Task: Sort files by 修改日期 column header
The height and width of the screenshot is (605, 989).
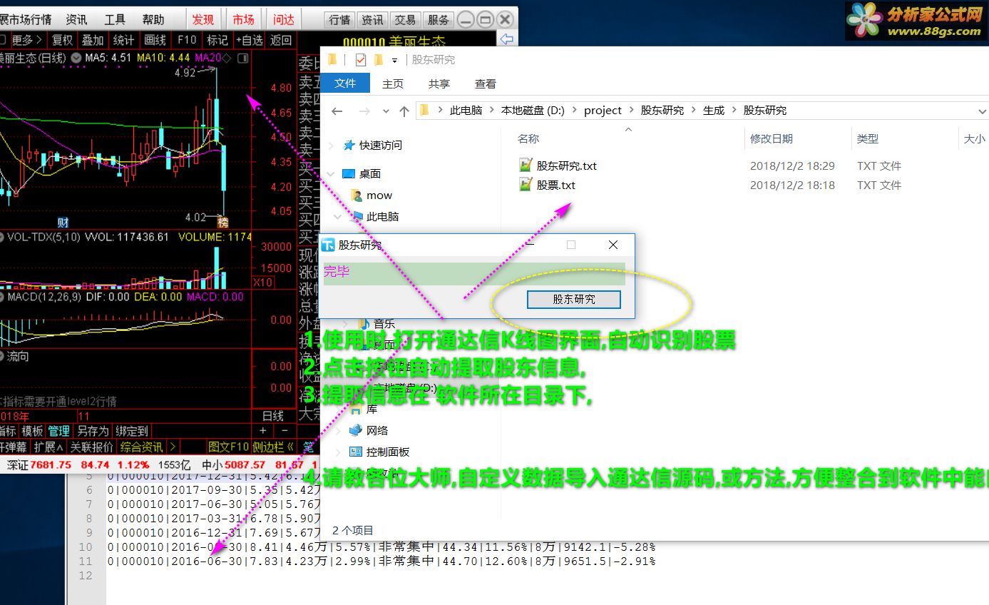Action: click(772, 138)
